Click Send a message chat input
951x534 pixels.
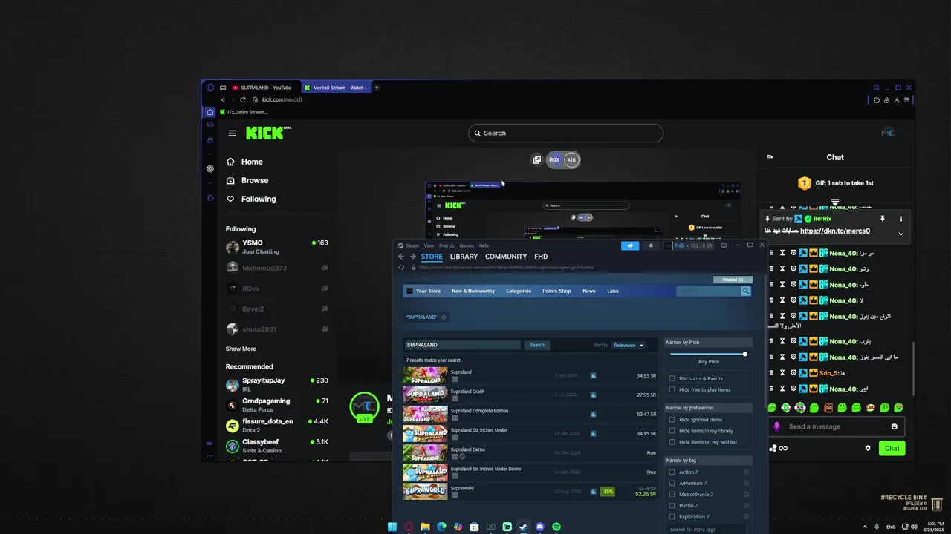(829, 426)
